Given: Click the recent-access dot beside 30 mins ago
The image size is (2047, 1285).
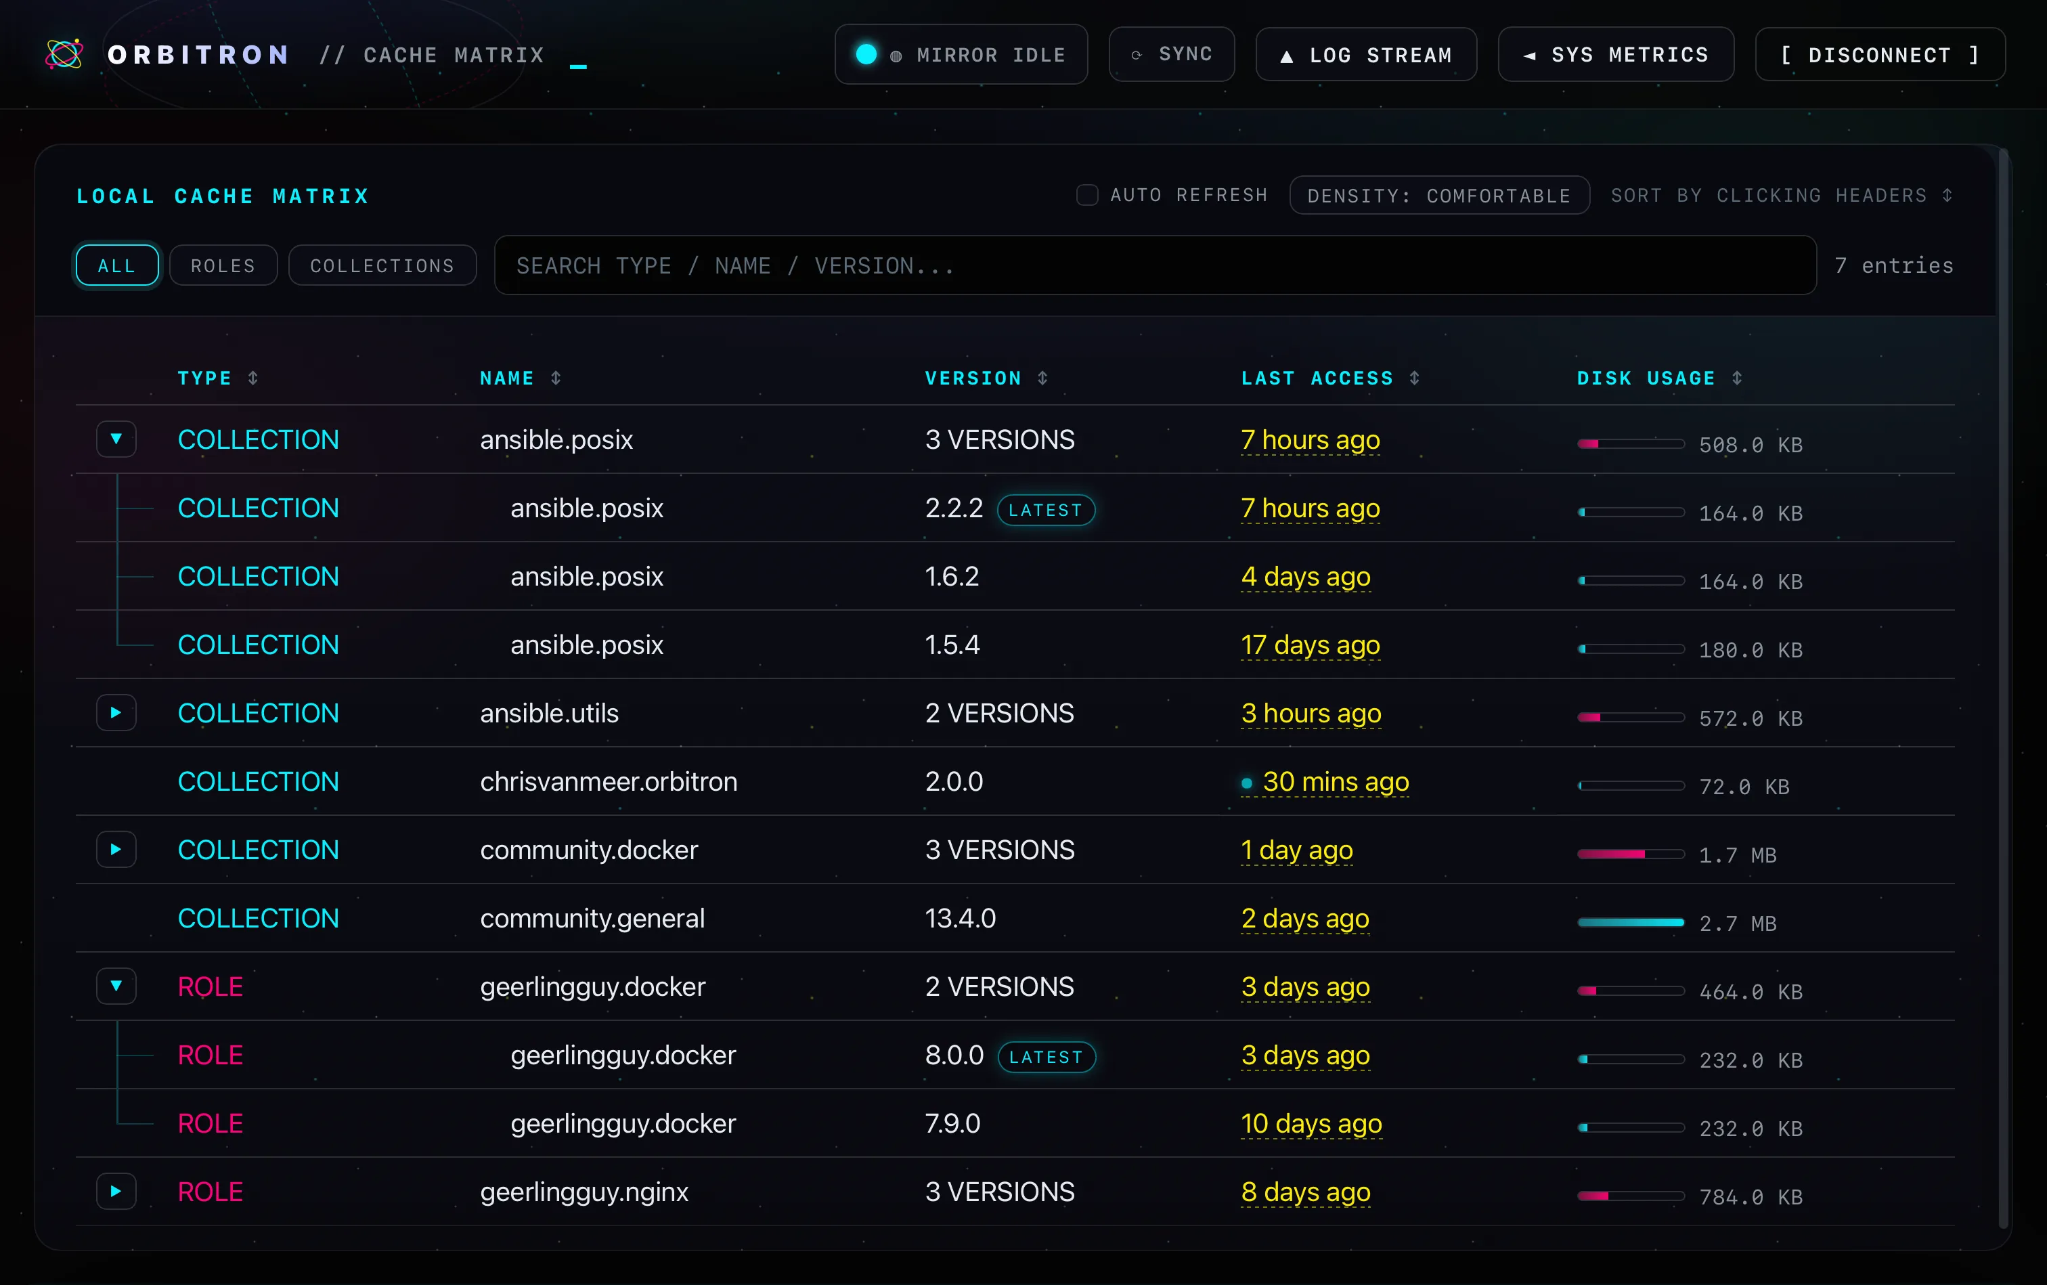Looking at the screenshot, I should (1247, 783).
